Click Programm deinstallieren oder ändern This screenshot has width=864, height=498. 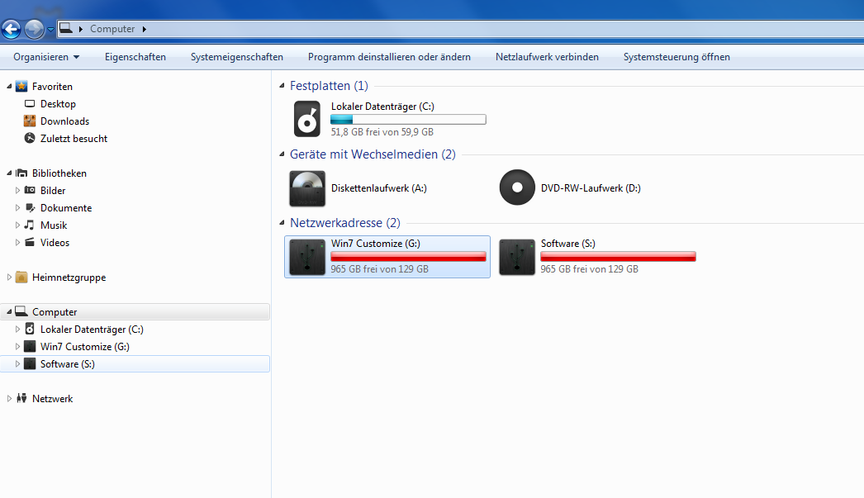click(389, 57)
